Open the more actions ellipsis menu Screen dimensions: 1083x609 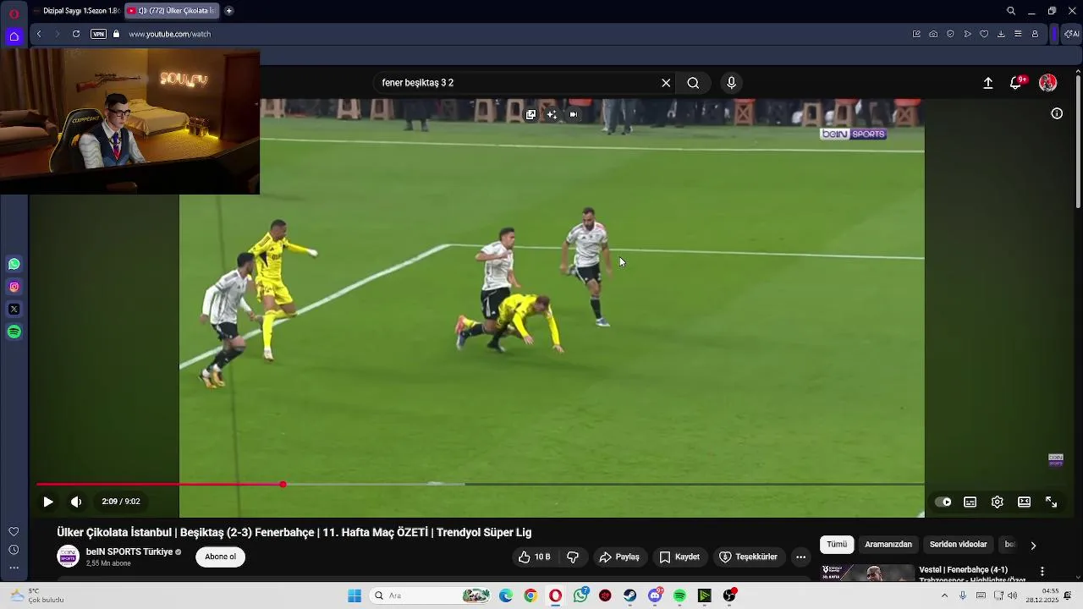[x=800, y=557]
